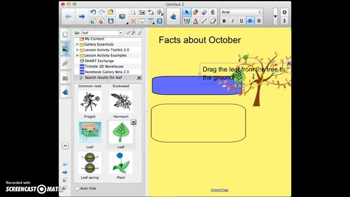Viewport: 350px width, 197px height.
Task: Delete the page with the red page icon
Action: point(102,21)
